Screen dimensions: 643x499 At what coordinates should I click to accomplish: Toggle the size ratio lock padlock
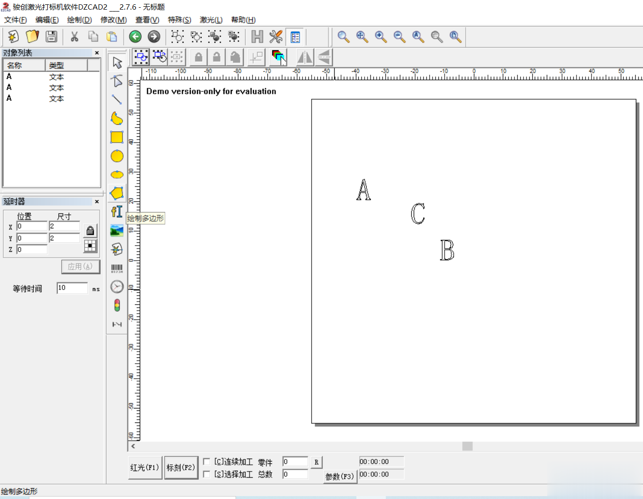(x=90, y=231)
